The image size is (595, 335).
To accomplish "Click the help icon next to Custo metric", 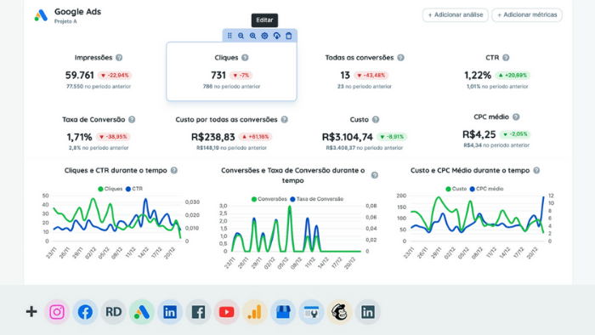I will 376,120.
